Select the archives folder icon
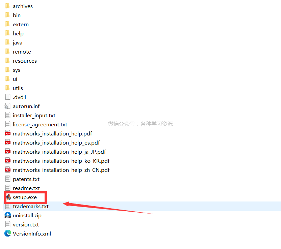Screen dimensions: 281x249 click(8, 6)
